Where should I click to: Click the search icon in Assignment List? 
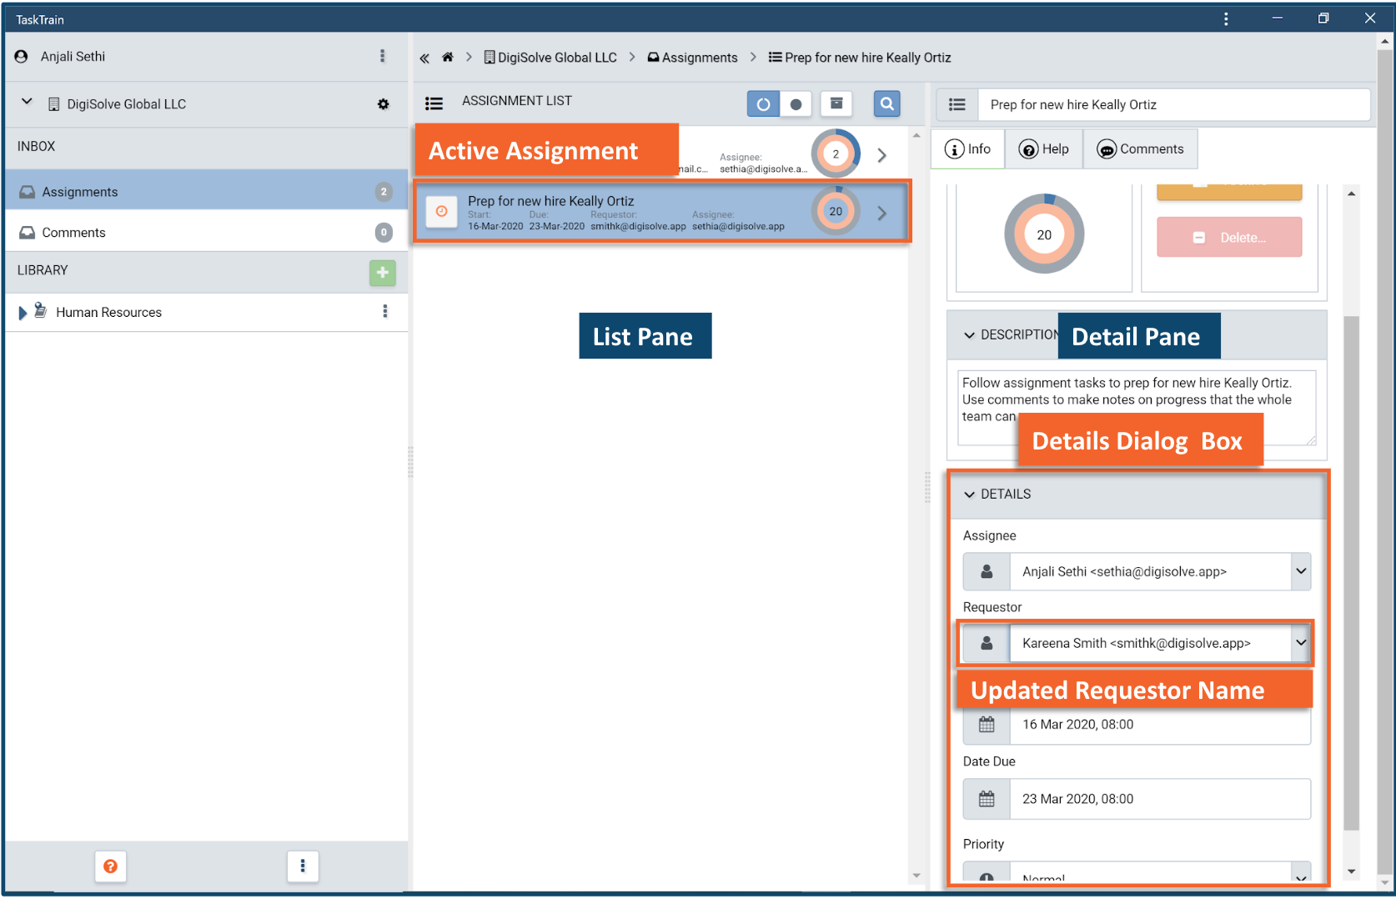point(886,103)
